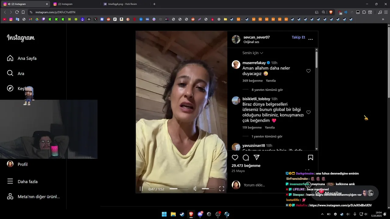Open File Explorer from taskbar

173,214
